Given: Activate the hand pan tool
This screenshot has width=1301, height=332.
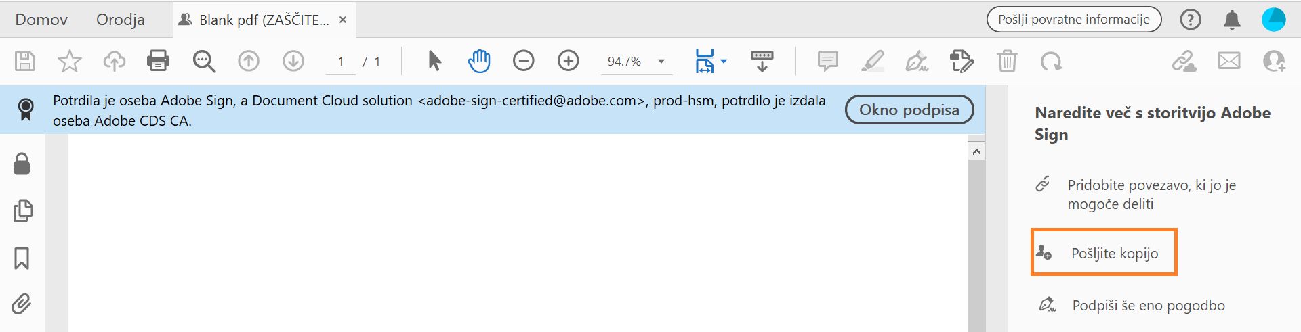Looking at the screenshot, I should click(478, 62).
